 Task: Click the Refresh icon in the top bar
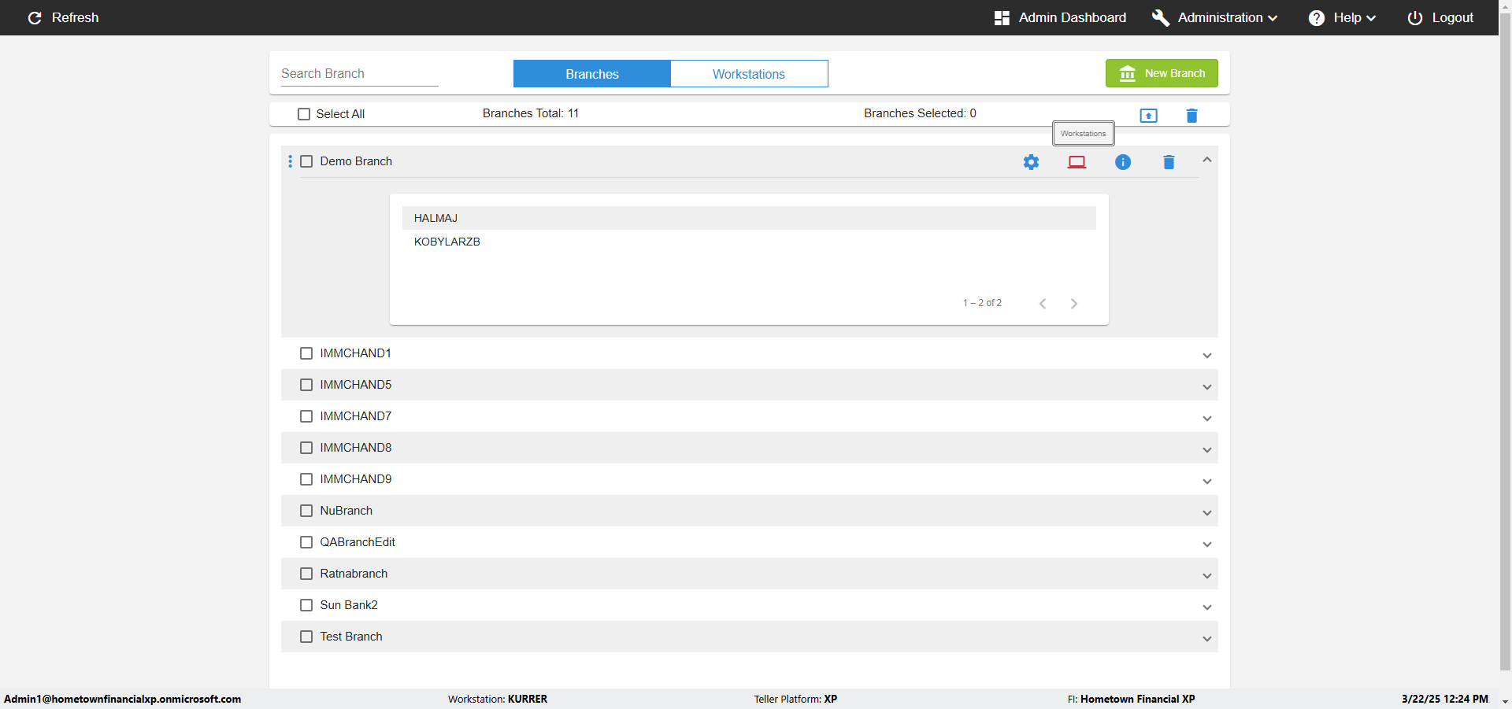click(x=35, y=17)
